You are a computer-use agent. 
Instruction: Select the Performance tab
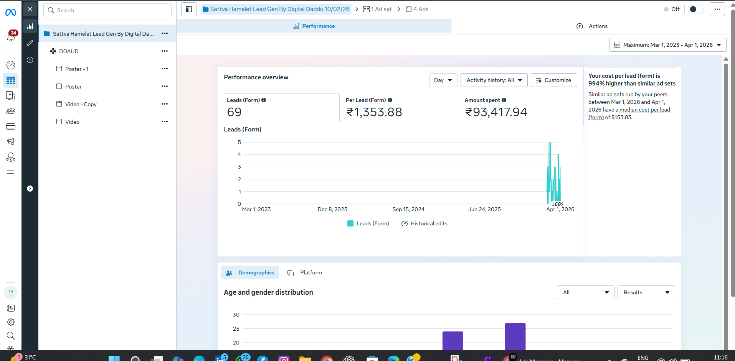tap(314, 26)
